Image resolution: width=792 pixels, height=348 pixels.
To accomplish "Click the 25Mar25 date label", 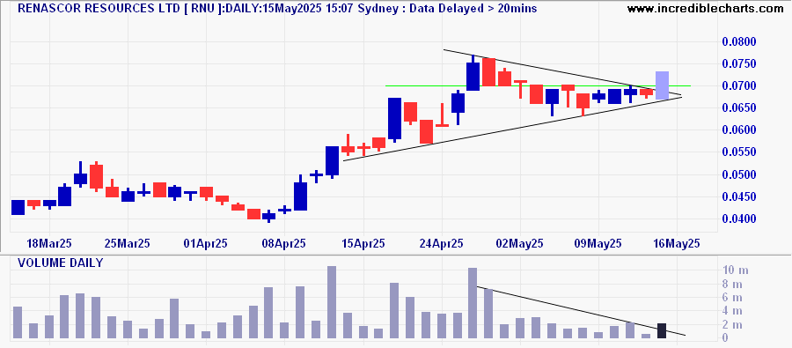I will click(x=128, y=243).
